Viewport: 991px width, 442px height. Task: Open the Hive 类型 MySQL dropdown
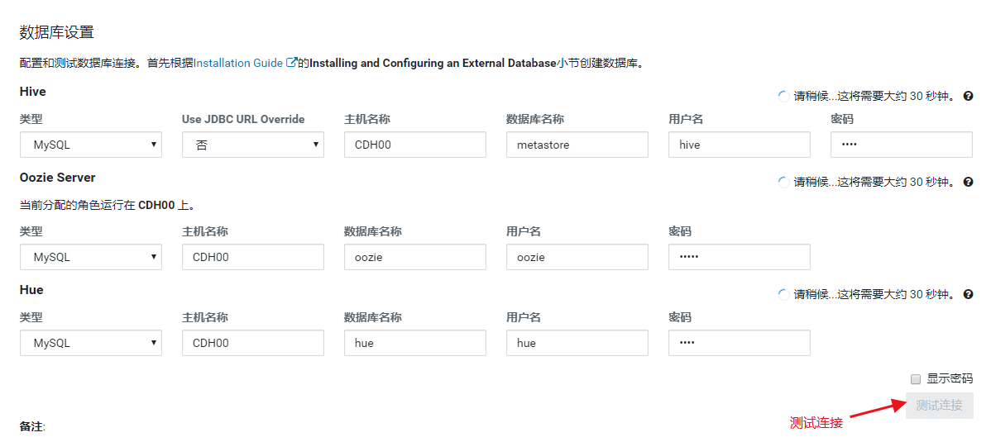click(91, 145)
